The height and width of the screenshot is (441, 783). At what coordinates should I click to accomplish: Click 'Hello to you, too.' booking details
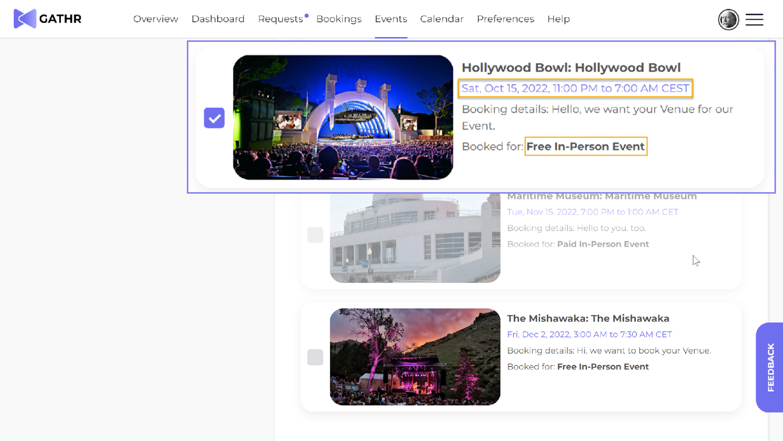[x=611, y=228]
